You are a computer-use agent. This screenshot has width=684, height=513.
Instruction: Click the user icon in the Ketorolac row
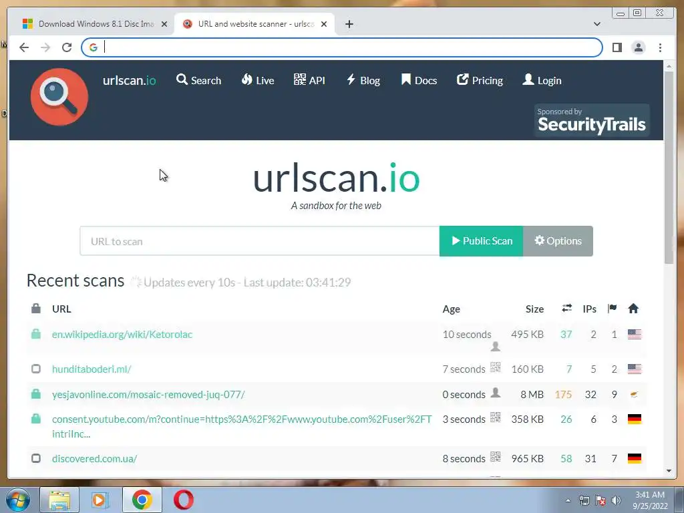(x=495, y=347)
